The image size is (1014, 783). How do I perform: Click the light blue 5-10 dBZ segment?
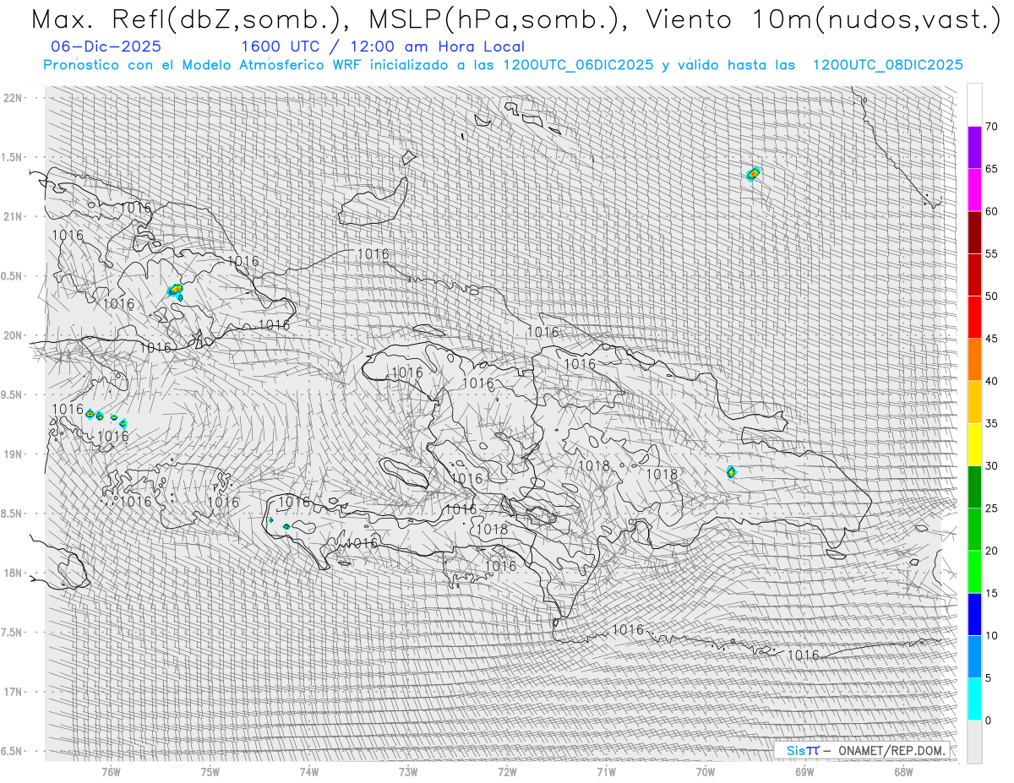coord(974,656)
